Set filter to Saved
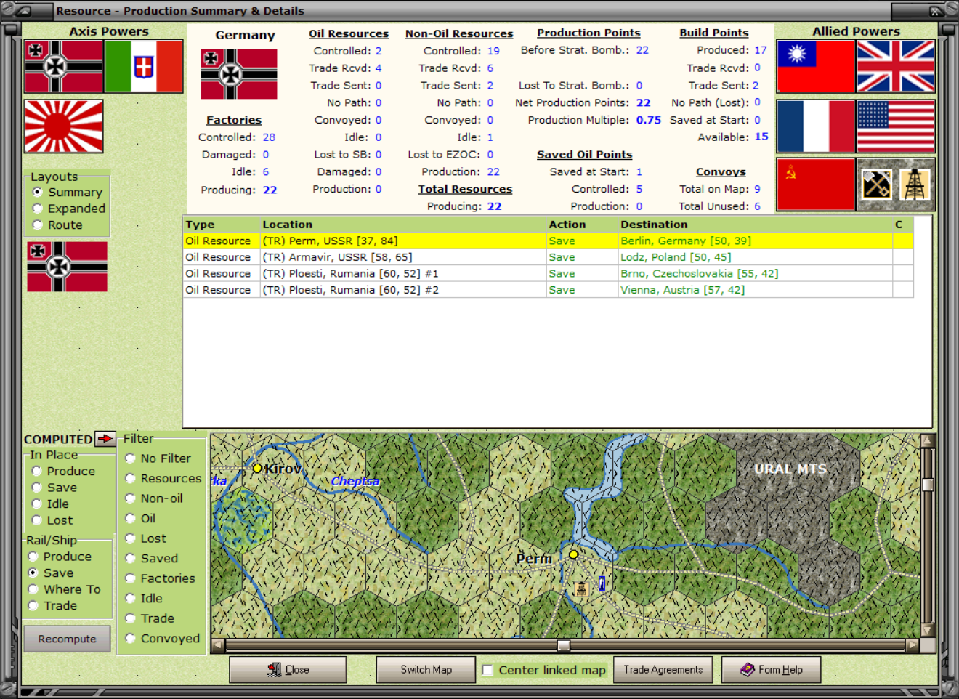 click(x=151, y=558)
